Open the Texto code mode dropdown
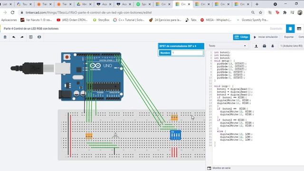304x171 pixels. 227,46
